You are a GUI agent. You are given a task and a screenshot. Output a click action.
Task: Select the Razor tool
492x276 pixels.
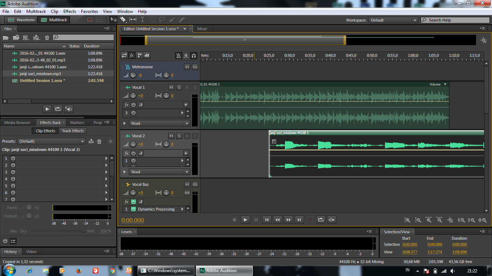point(123,20)
